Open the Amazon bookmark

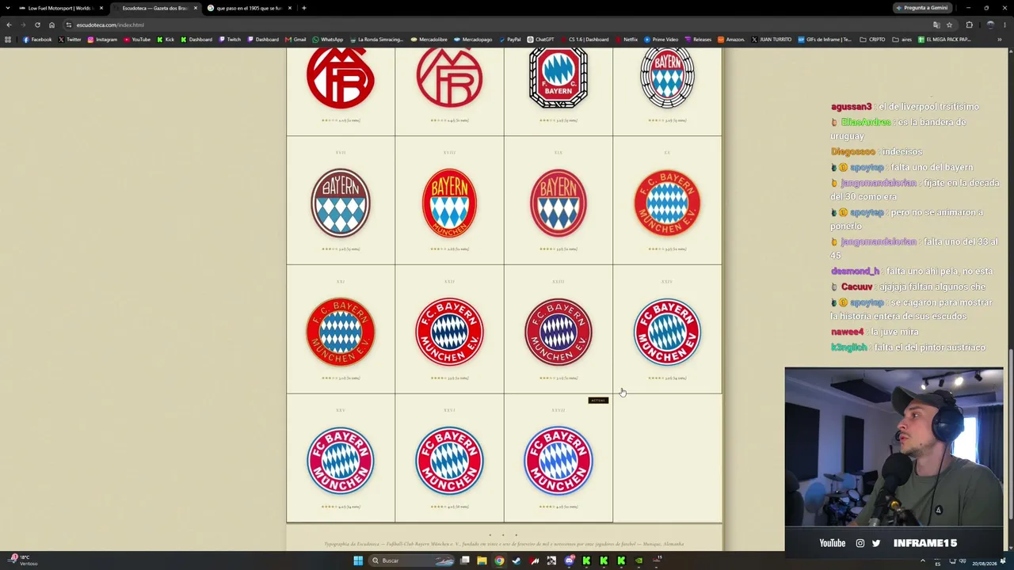731,40
